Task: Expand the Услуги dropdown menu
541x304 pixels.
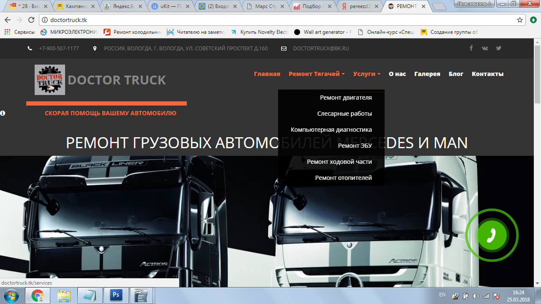Action: (x=367, y=74)
